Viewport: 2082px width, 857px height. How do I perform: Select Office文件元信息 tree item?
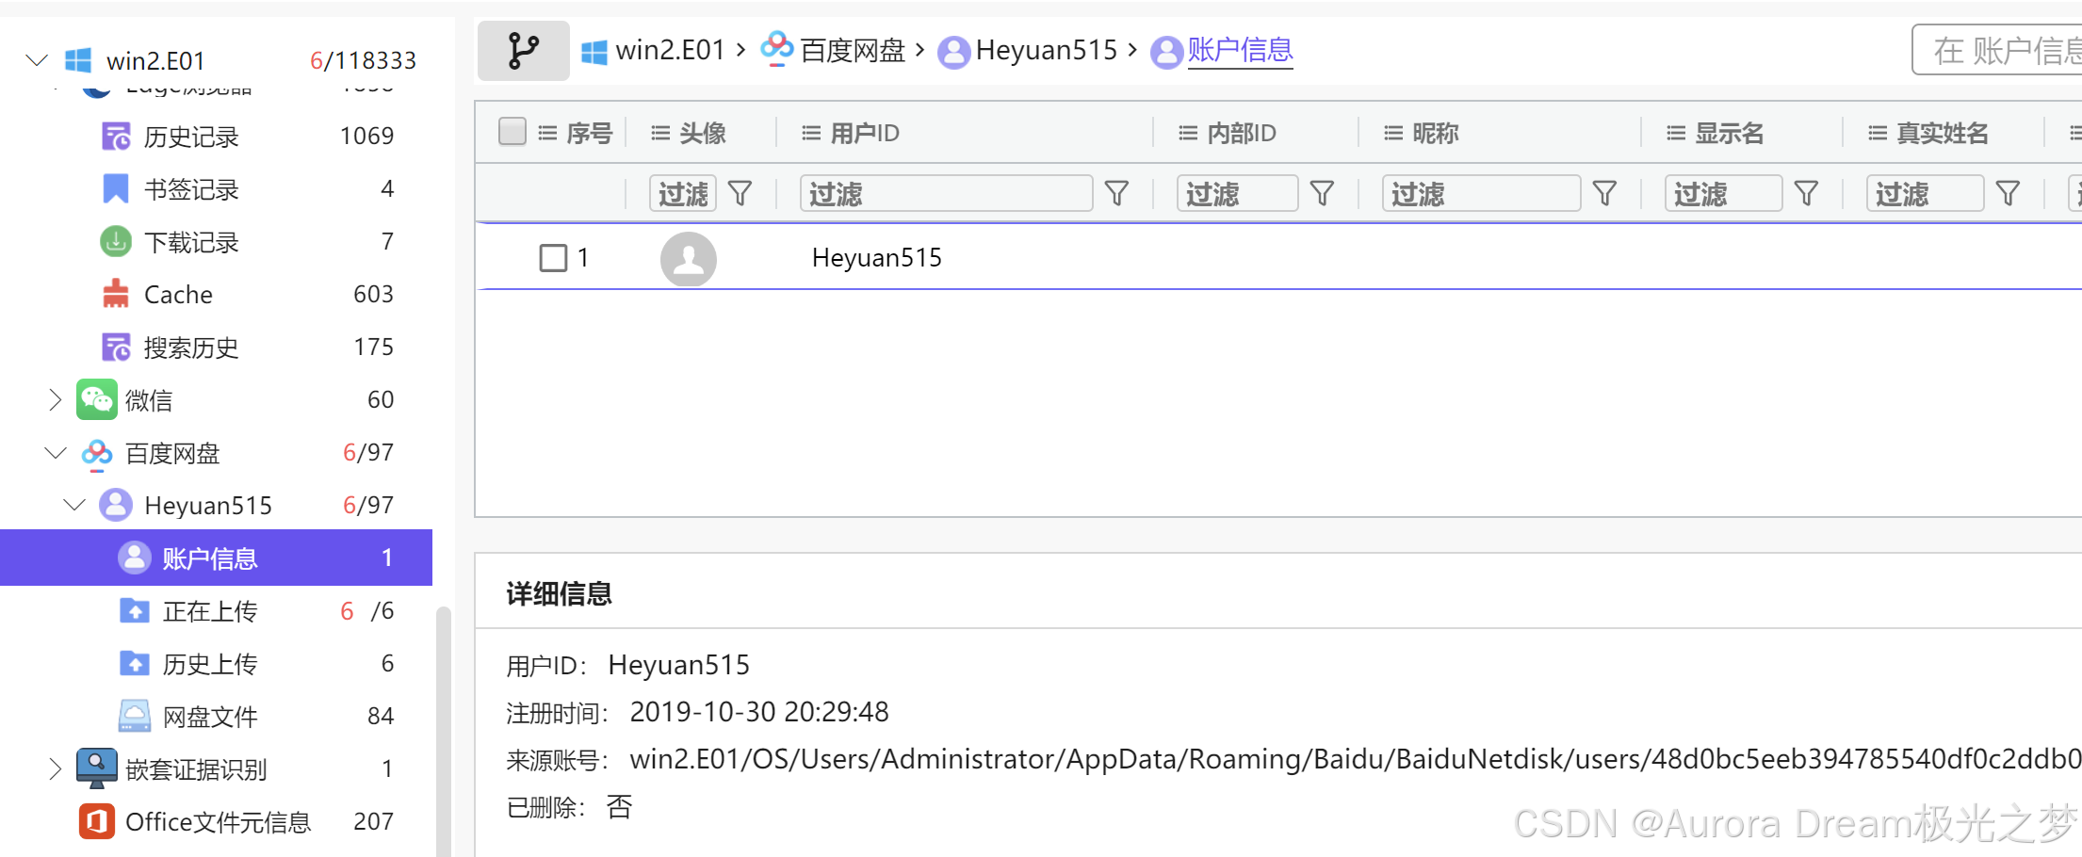216,821
